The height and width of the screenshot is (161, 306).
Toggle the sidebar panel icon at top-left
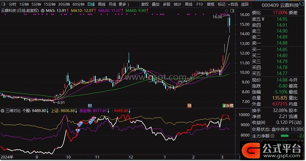[x=3, y=4]
